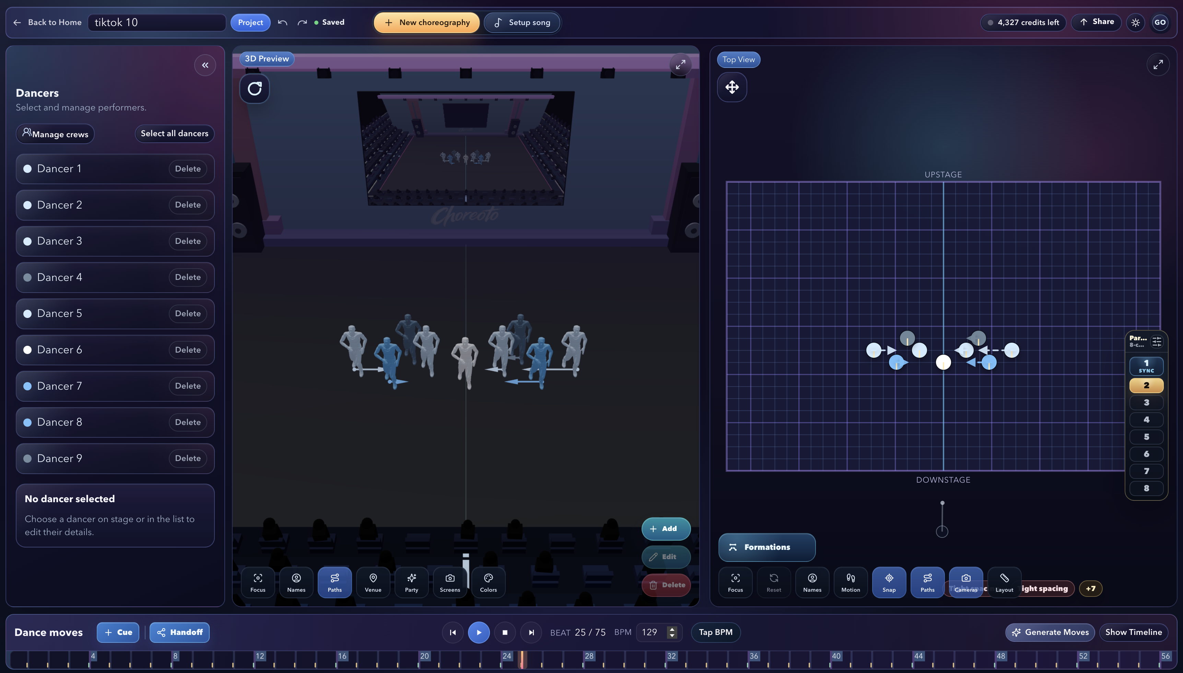Toggle Paths in the Top View toolbar
The width and height of the screenshot is (1183, 673).
tap(927, 582)
